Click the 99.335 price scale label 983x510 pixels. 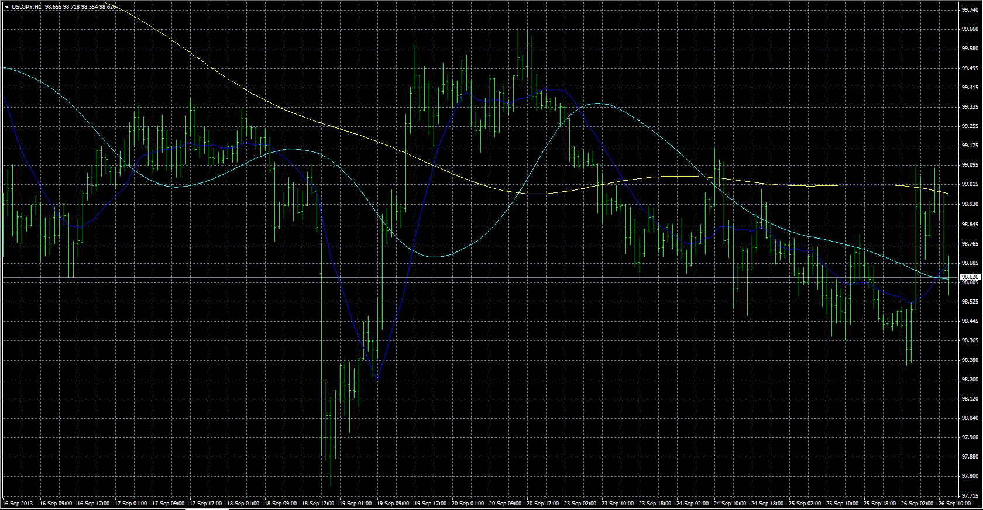point(970,107)
